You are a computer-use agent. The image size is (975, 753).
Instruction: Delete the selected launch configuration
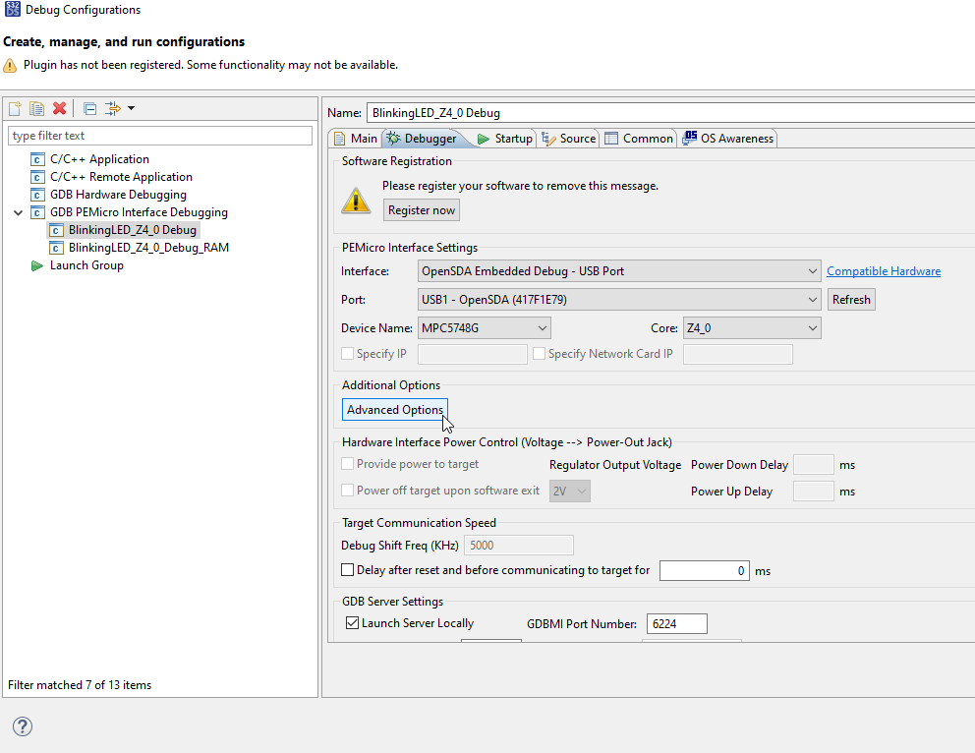coord(57,108)
